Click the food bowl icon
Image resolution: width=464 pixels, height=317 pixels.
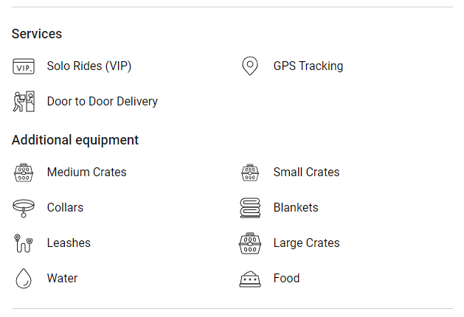[x=250, y=279]
